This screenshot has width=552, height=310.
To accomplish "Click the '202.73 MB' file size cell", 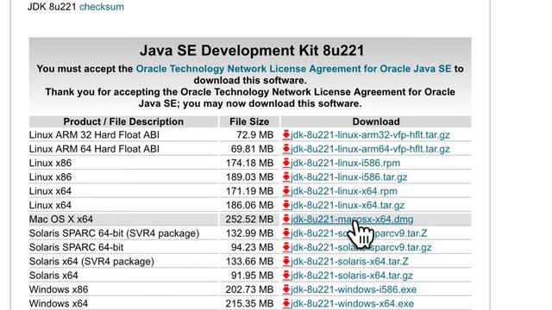I will 249,289.
